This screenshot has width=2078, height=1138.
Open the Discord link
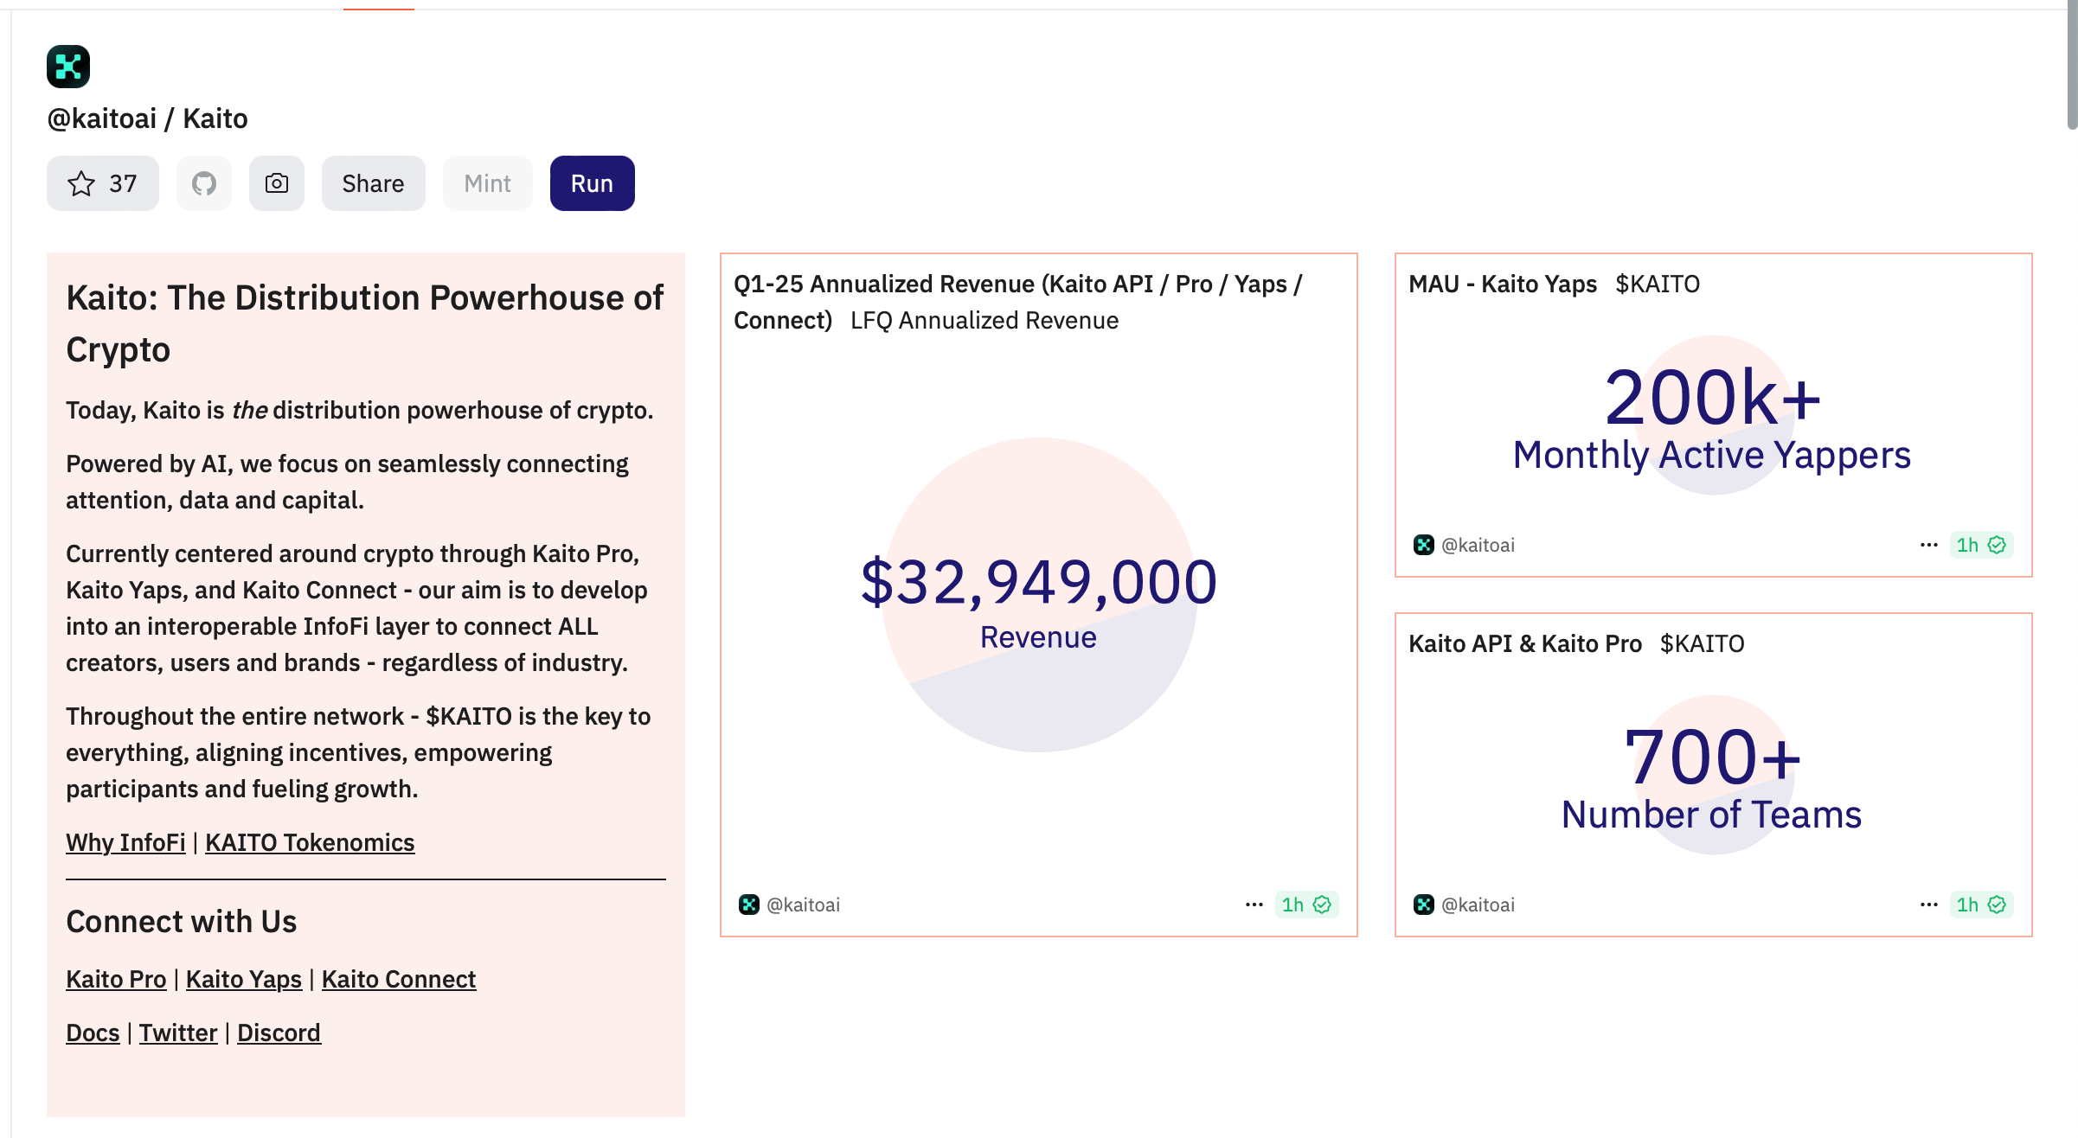[x=279, y=1033]
